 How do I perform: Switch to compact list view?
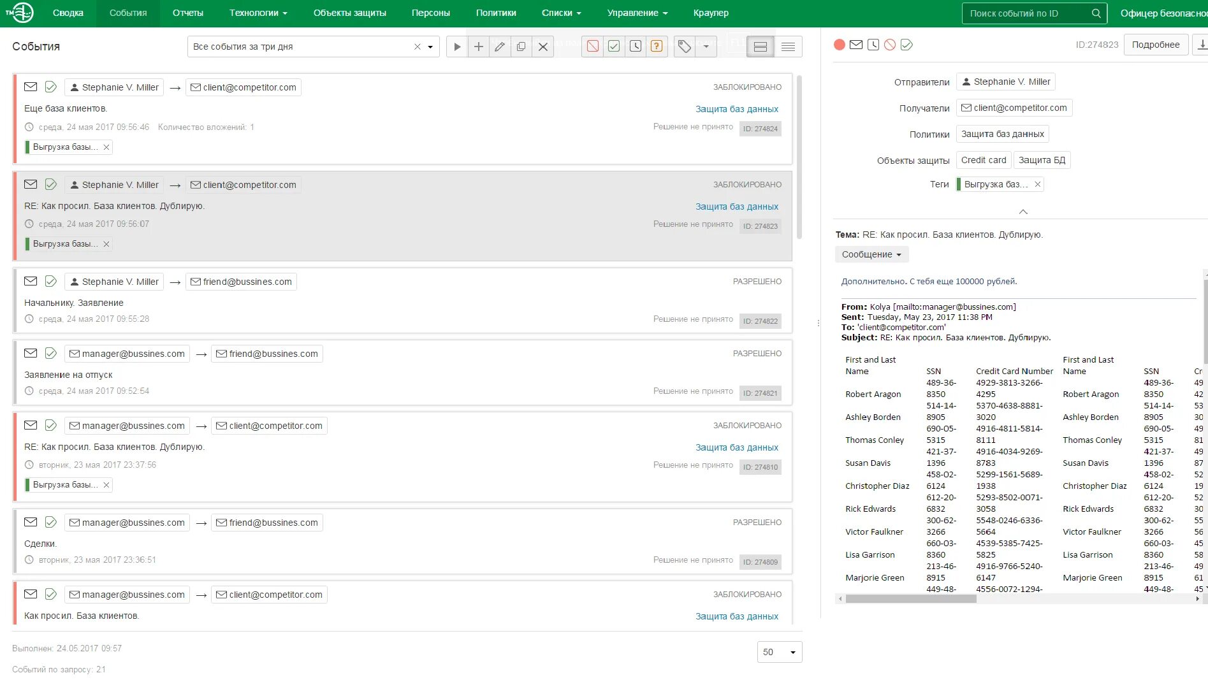[788, 47]
